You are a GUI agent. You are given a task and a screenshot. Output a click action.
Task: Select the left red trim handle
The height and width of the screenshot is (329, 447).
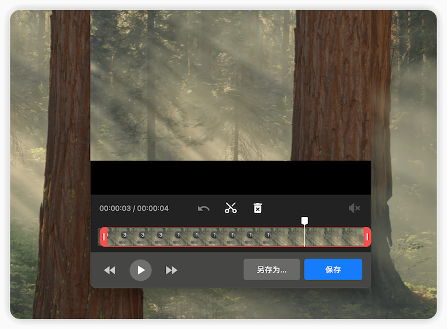[x=104, y=237]
